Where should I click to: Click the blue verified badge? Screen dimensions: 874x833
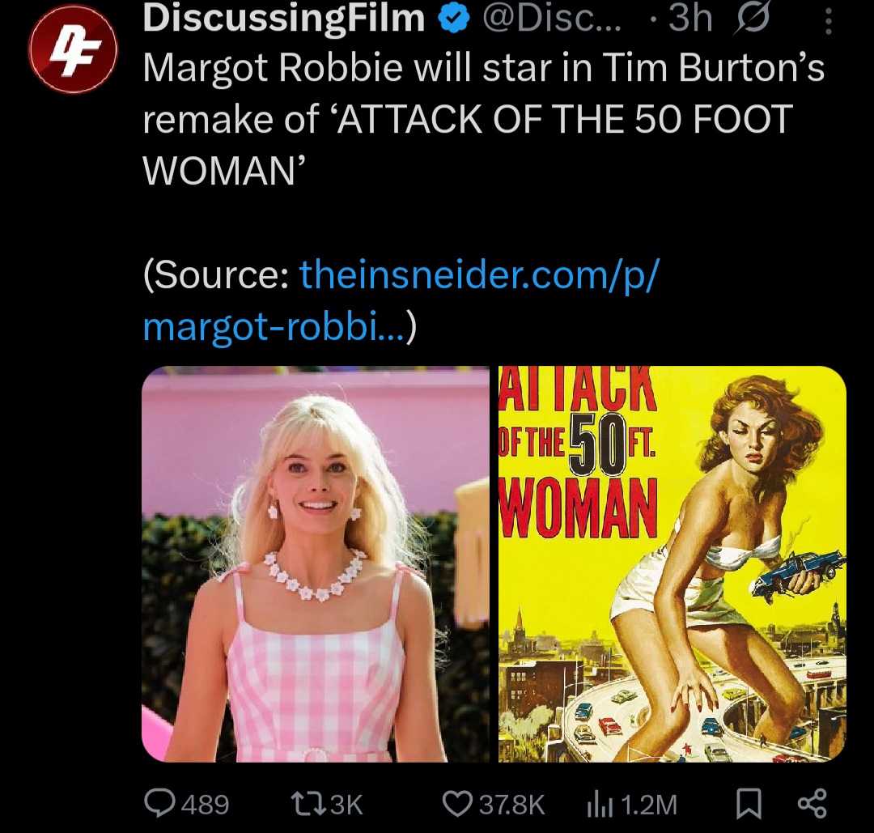[x=454, y=20]
